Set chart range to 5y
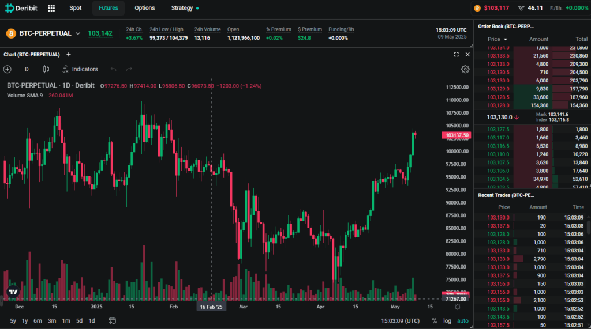 tap(13, 321)
